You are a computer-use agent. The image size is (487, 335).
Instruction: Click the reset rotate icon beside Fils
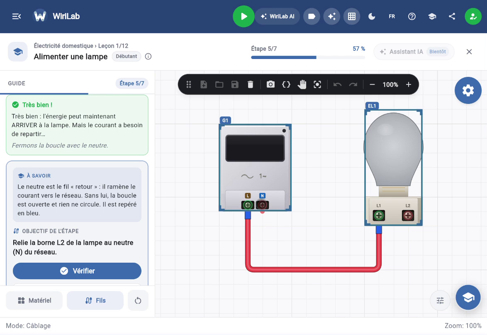pyautogui.click(x=138, y=301)
